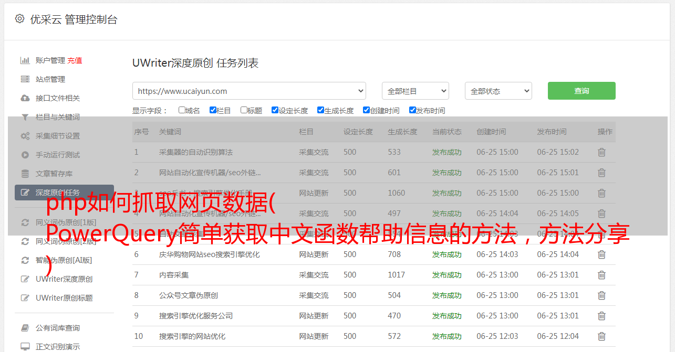Open 账户管理 in the sidebar
Screen dimensions: 675x352
pyautogui.click(x=50, y=60)
